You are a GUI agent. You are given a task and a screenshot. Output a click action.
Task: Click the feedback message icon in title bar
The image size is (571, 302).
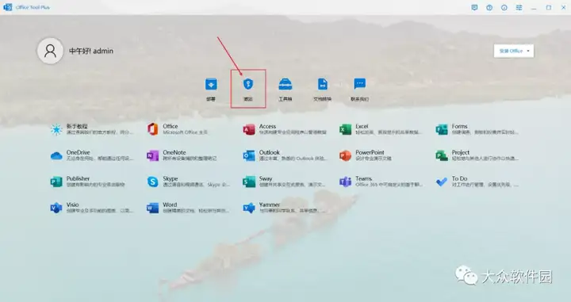point(474,7)
